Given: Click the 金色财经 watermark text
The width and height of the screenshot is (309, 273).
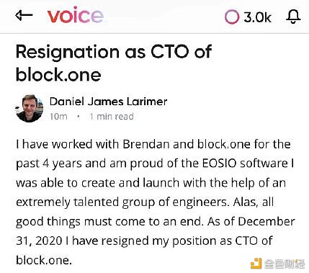Looking at the screenshot, I should (285, 264).
